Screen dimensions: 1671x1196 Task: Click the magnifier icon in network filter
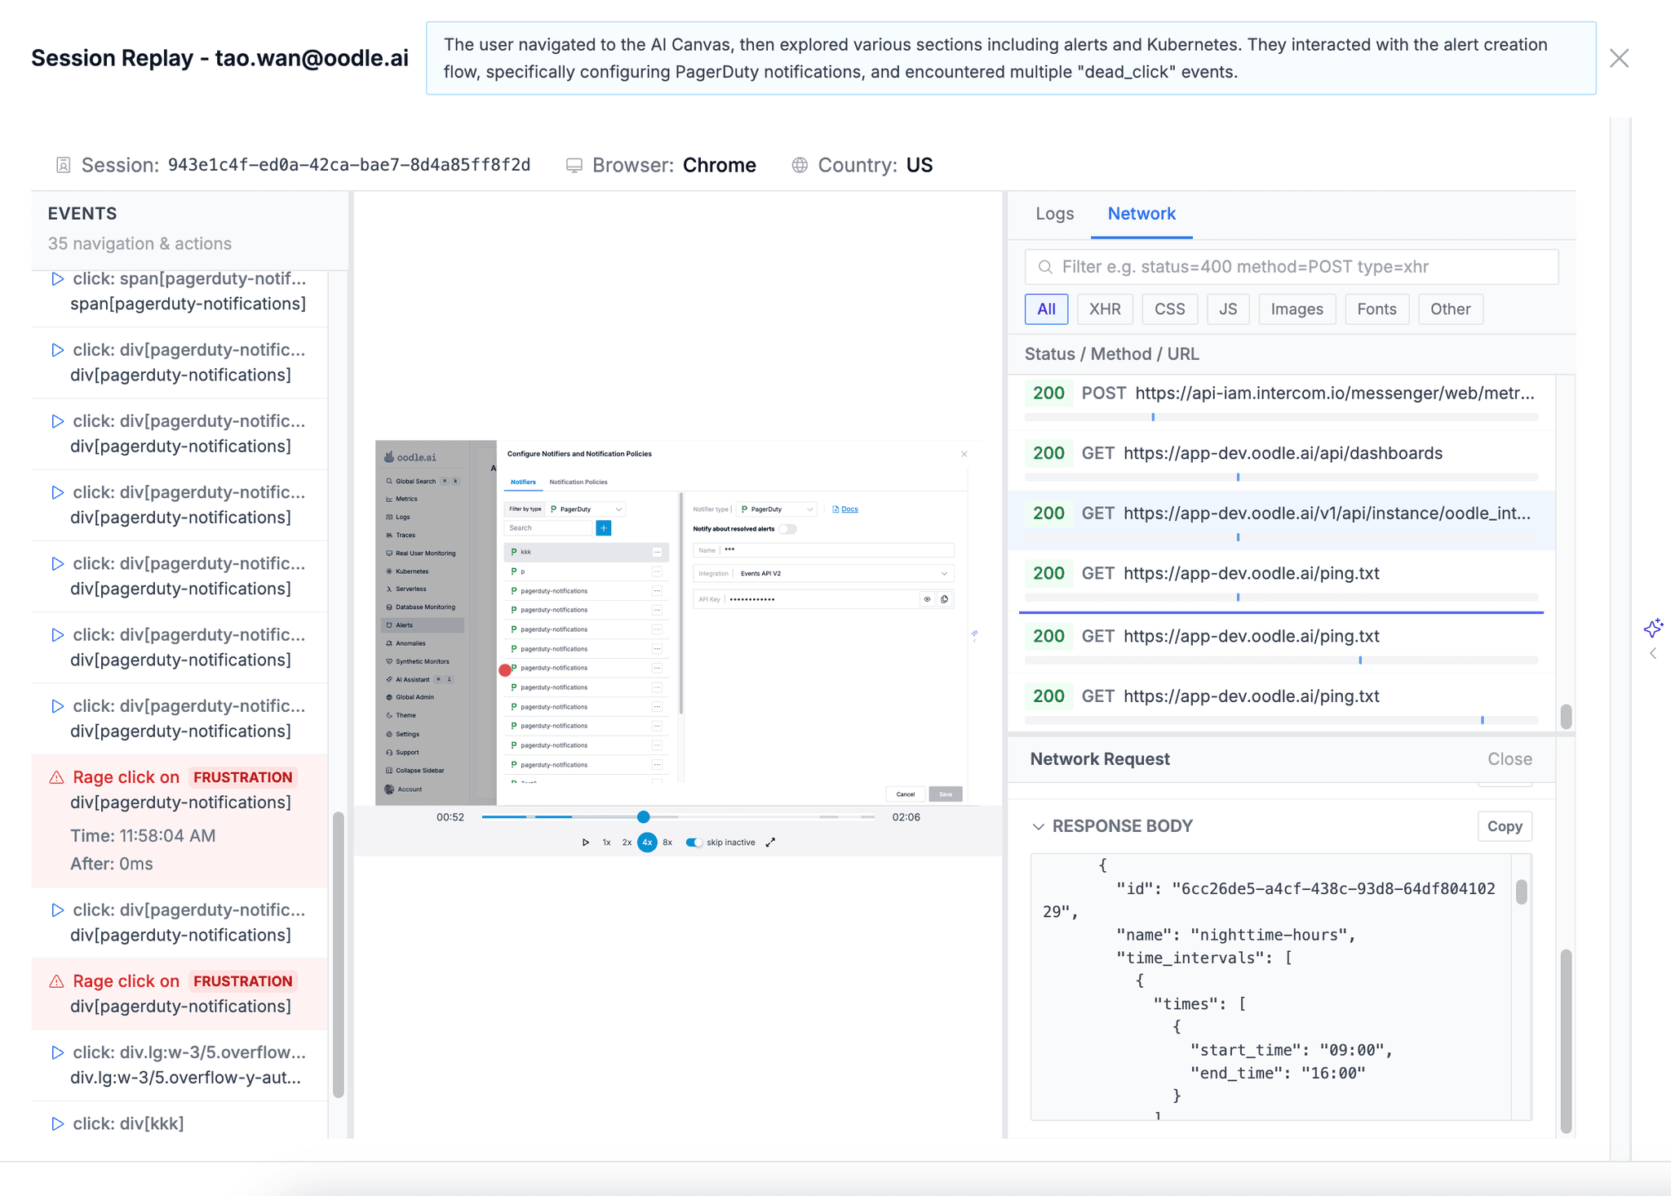(1044, 267)
